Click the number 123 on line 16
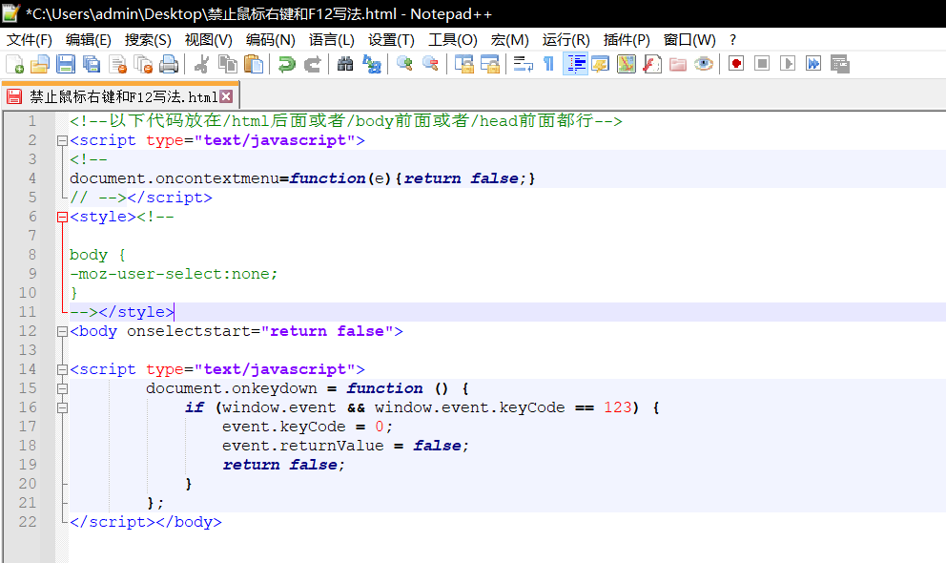 point(617,407)
